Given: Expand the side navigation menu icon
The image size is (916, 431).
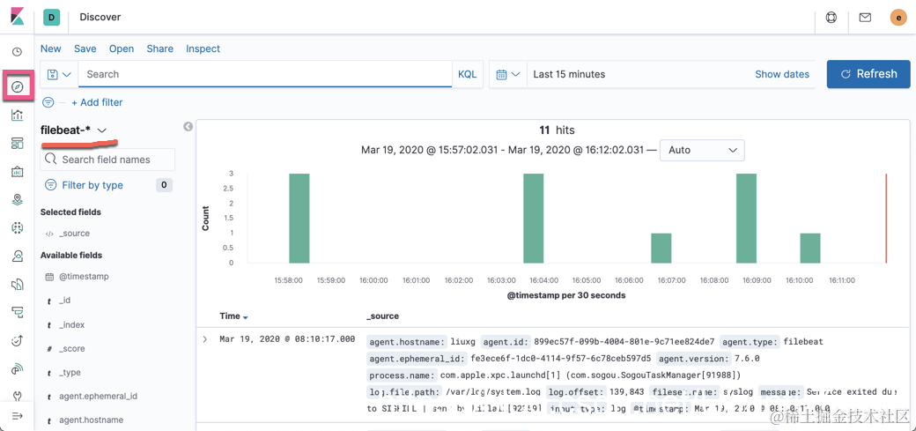Looking at the screenshot, I should pyautogui.click(x=17, y=416).
